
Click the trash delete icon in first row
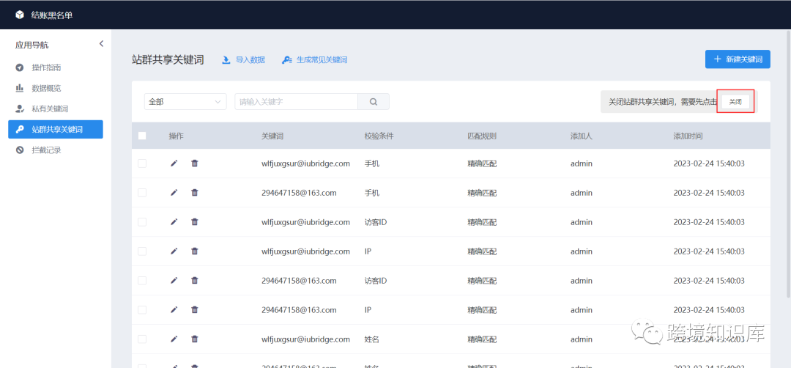click(x=195, y=163)
